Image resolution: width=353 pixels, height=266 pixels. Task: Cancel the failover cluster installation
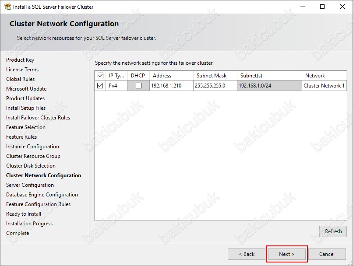tap(327, 254)
